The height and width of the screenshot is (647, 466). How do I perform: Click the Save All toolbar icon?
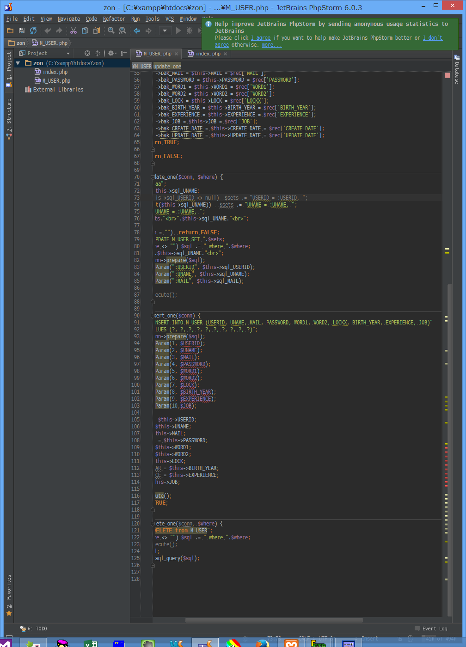[x=21, y=31]
